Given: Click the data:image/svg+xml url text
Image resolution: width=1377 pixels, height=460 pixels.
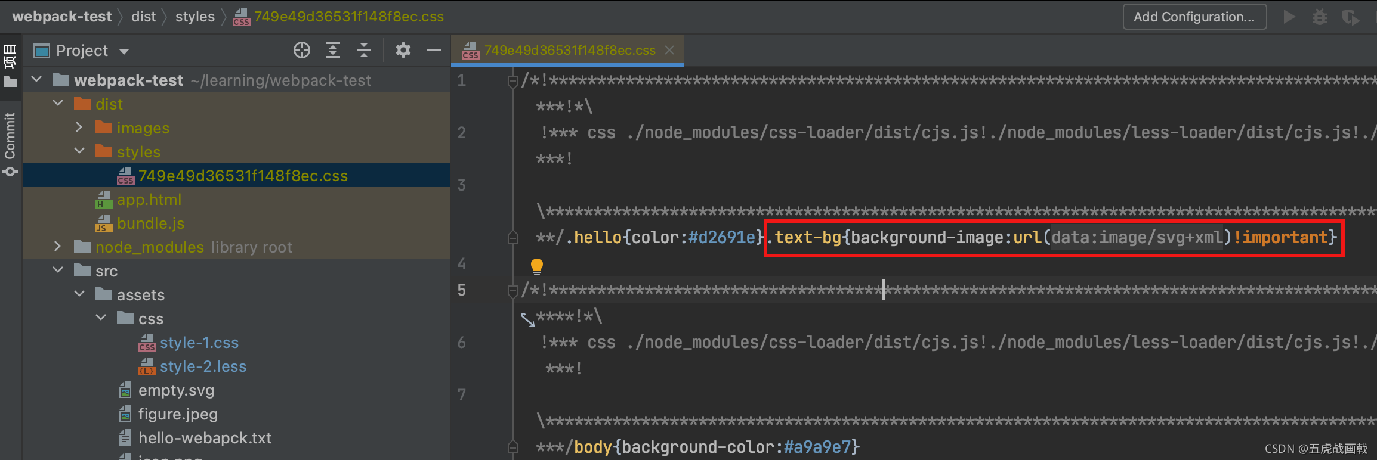Looking at the screenshot, I should 1137,238.
